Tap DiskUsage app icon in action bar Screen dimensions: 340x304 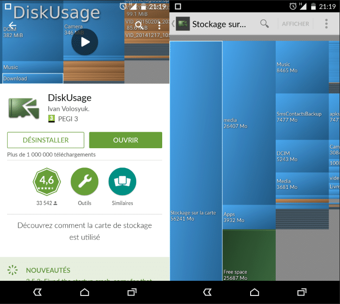[x=183, y=24]
